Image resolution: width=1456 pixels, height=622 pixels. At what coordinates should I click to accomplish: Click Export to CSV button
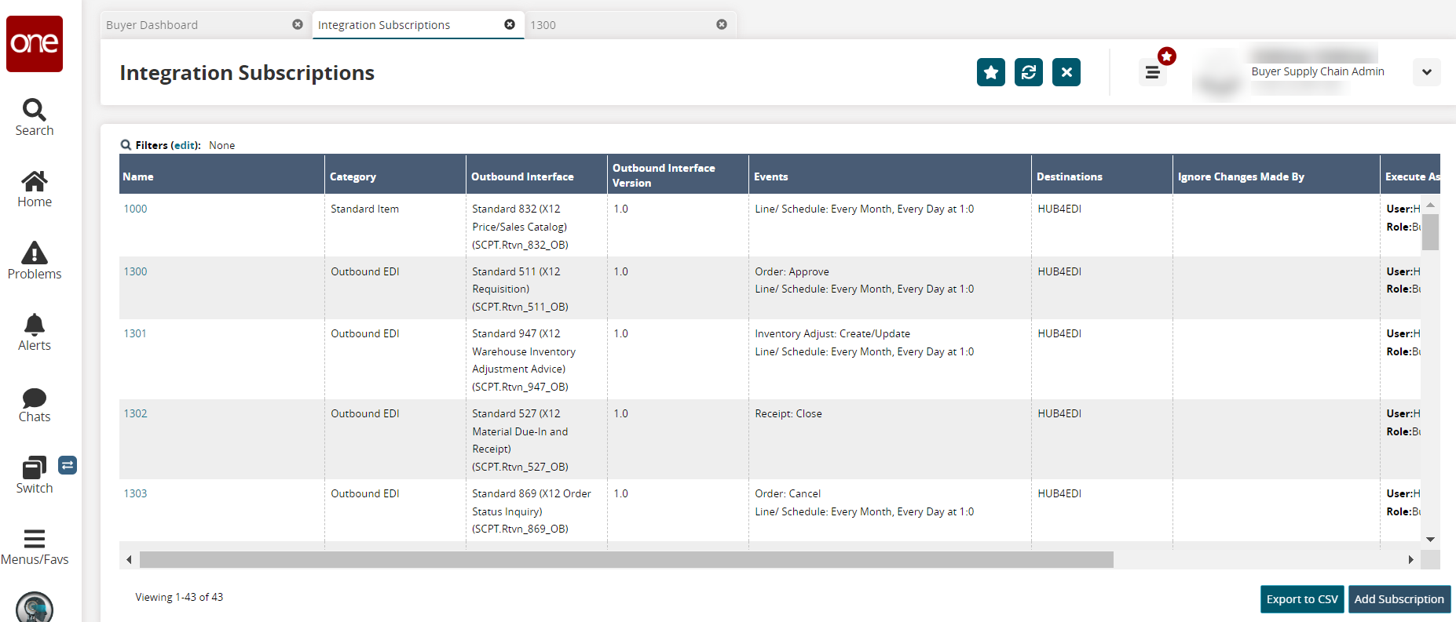(1302, 599)
